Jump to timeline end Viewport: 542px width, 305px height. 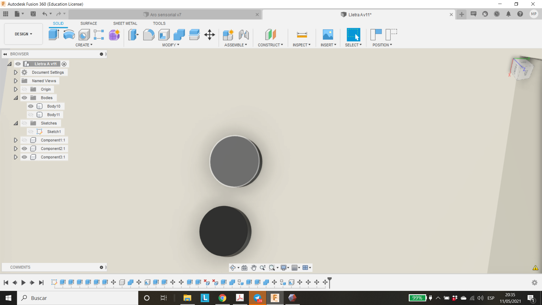[41, 282]
